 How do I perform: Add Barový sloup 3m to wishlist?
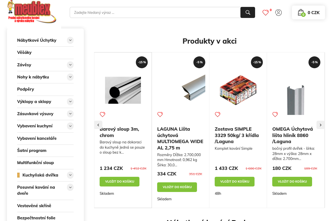pos(102,114)
